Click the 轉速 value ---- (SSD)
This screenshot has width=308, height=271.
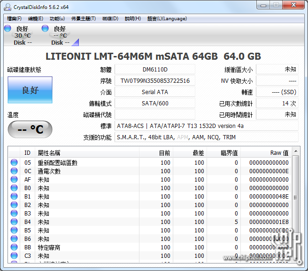277,92
